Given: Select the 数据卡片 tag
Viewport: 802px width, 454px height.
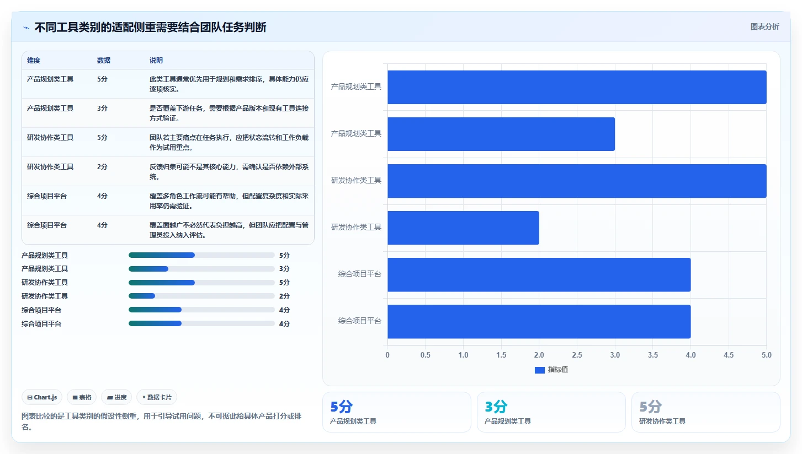Looking at the screenshot, I should (x=157, y=397).
